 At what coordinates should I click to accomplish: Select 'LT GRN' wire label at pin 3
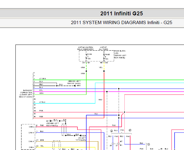click(42, 79)
